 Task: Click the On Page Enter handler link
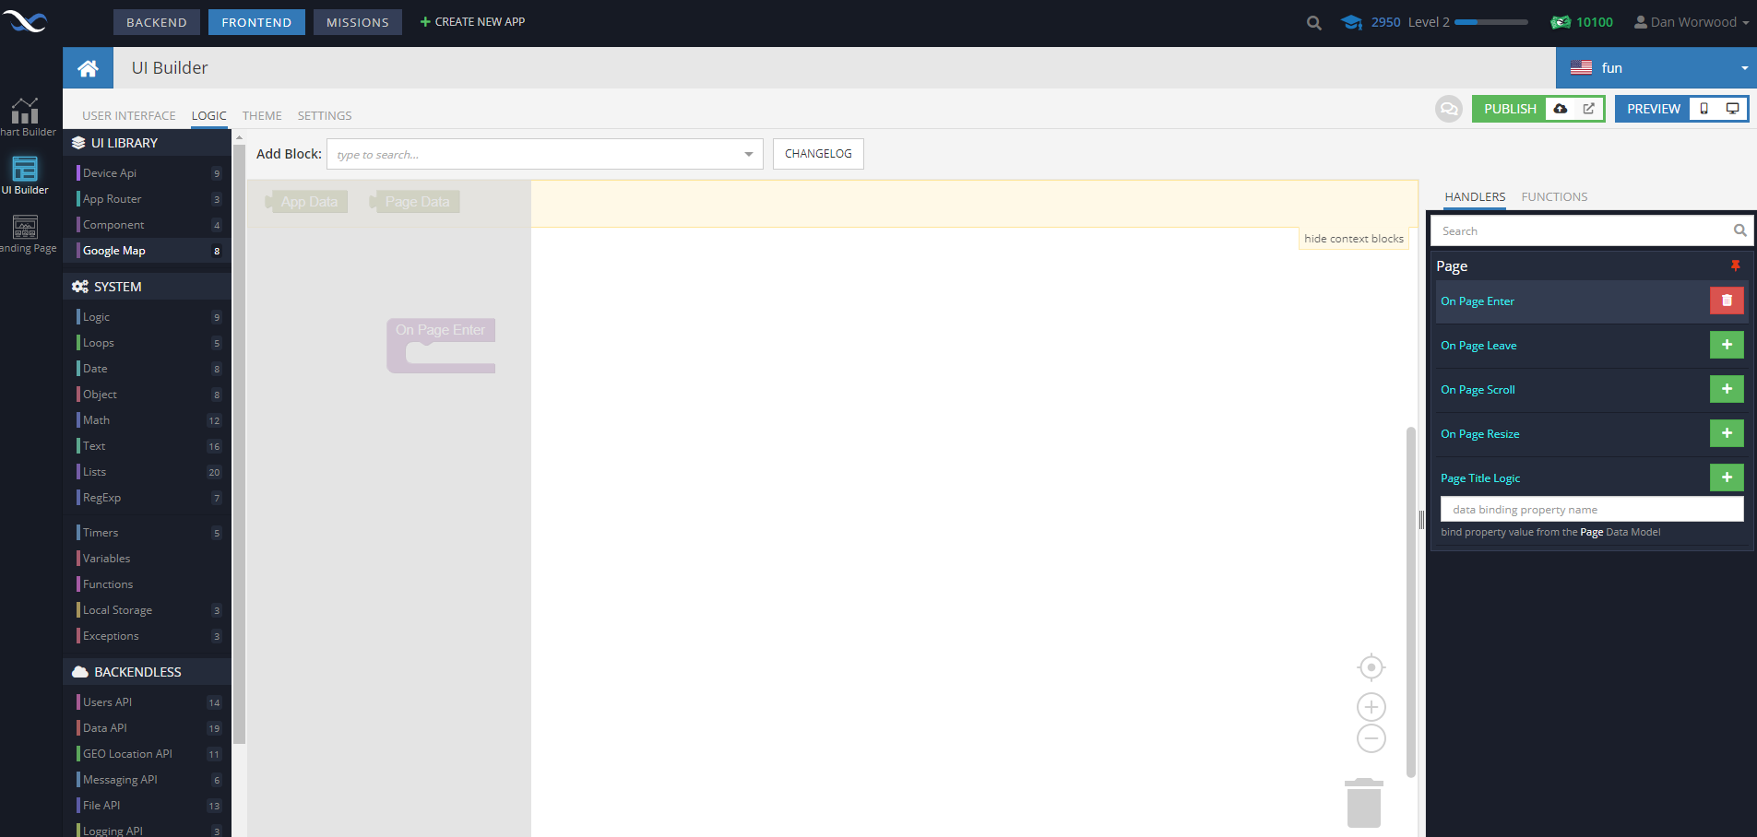click(1478, 301)
